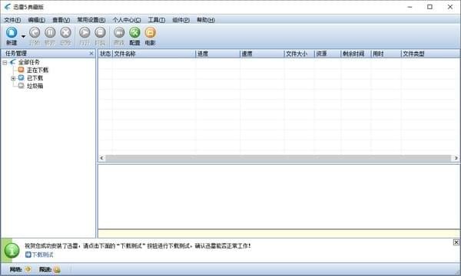The image size is (461, 276).
Task: Click the horizontal scrollbar left arrow
Action: pos(101,158)
